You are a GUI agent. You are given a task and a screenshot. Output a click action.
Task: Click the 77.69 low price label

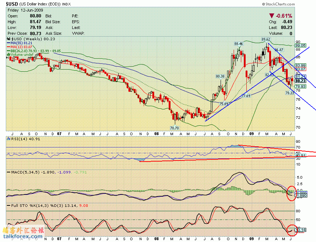[246, 96]
